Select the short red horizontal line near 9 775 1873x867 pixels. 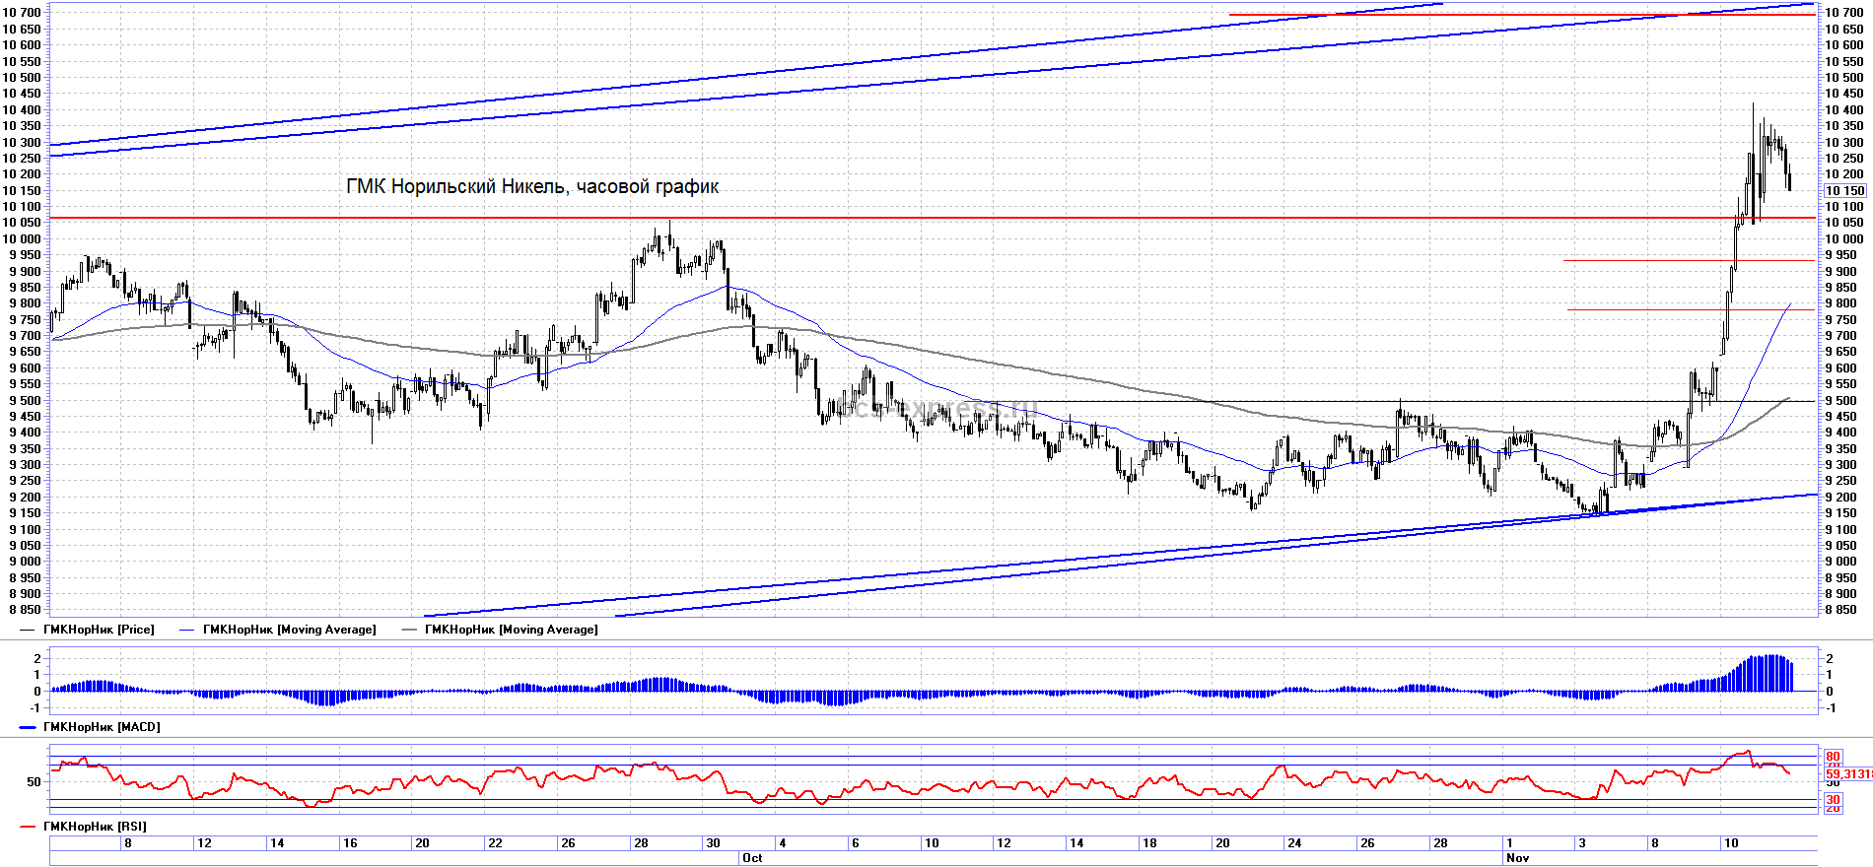tap(1691, 310)
